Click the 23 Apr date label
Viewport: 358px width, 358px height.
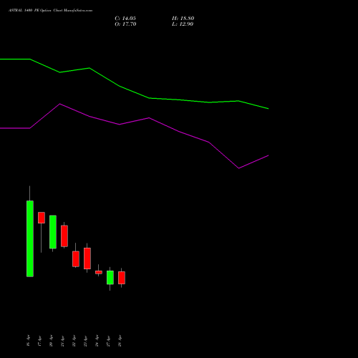(85, 341)
